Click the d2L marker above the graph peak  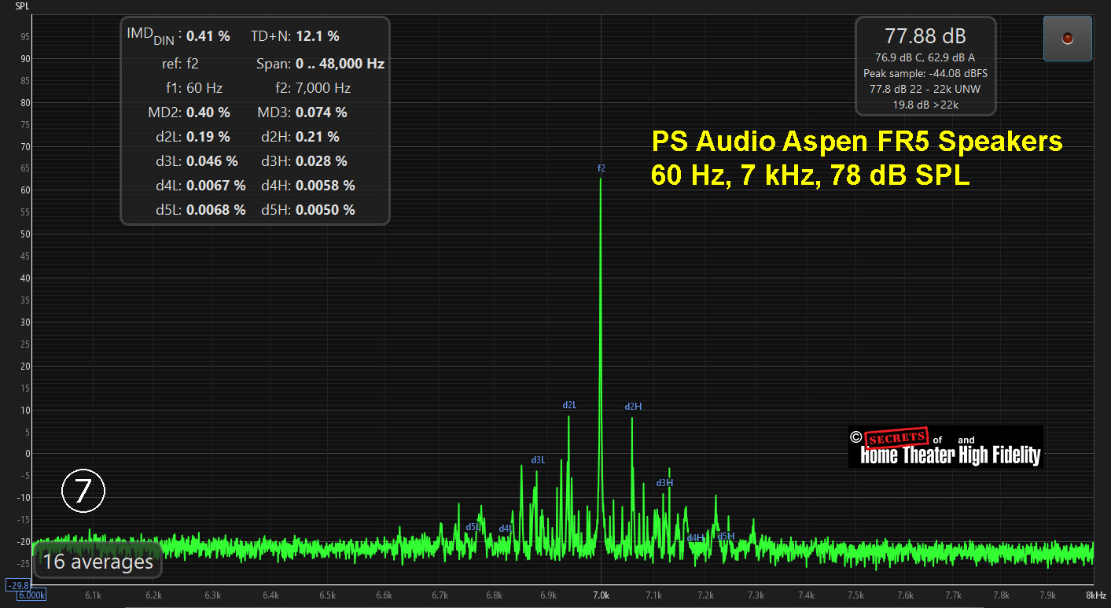[569, 405]
